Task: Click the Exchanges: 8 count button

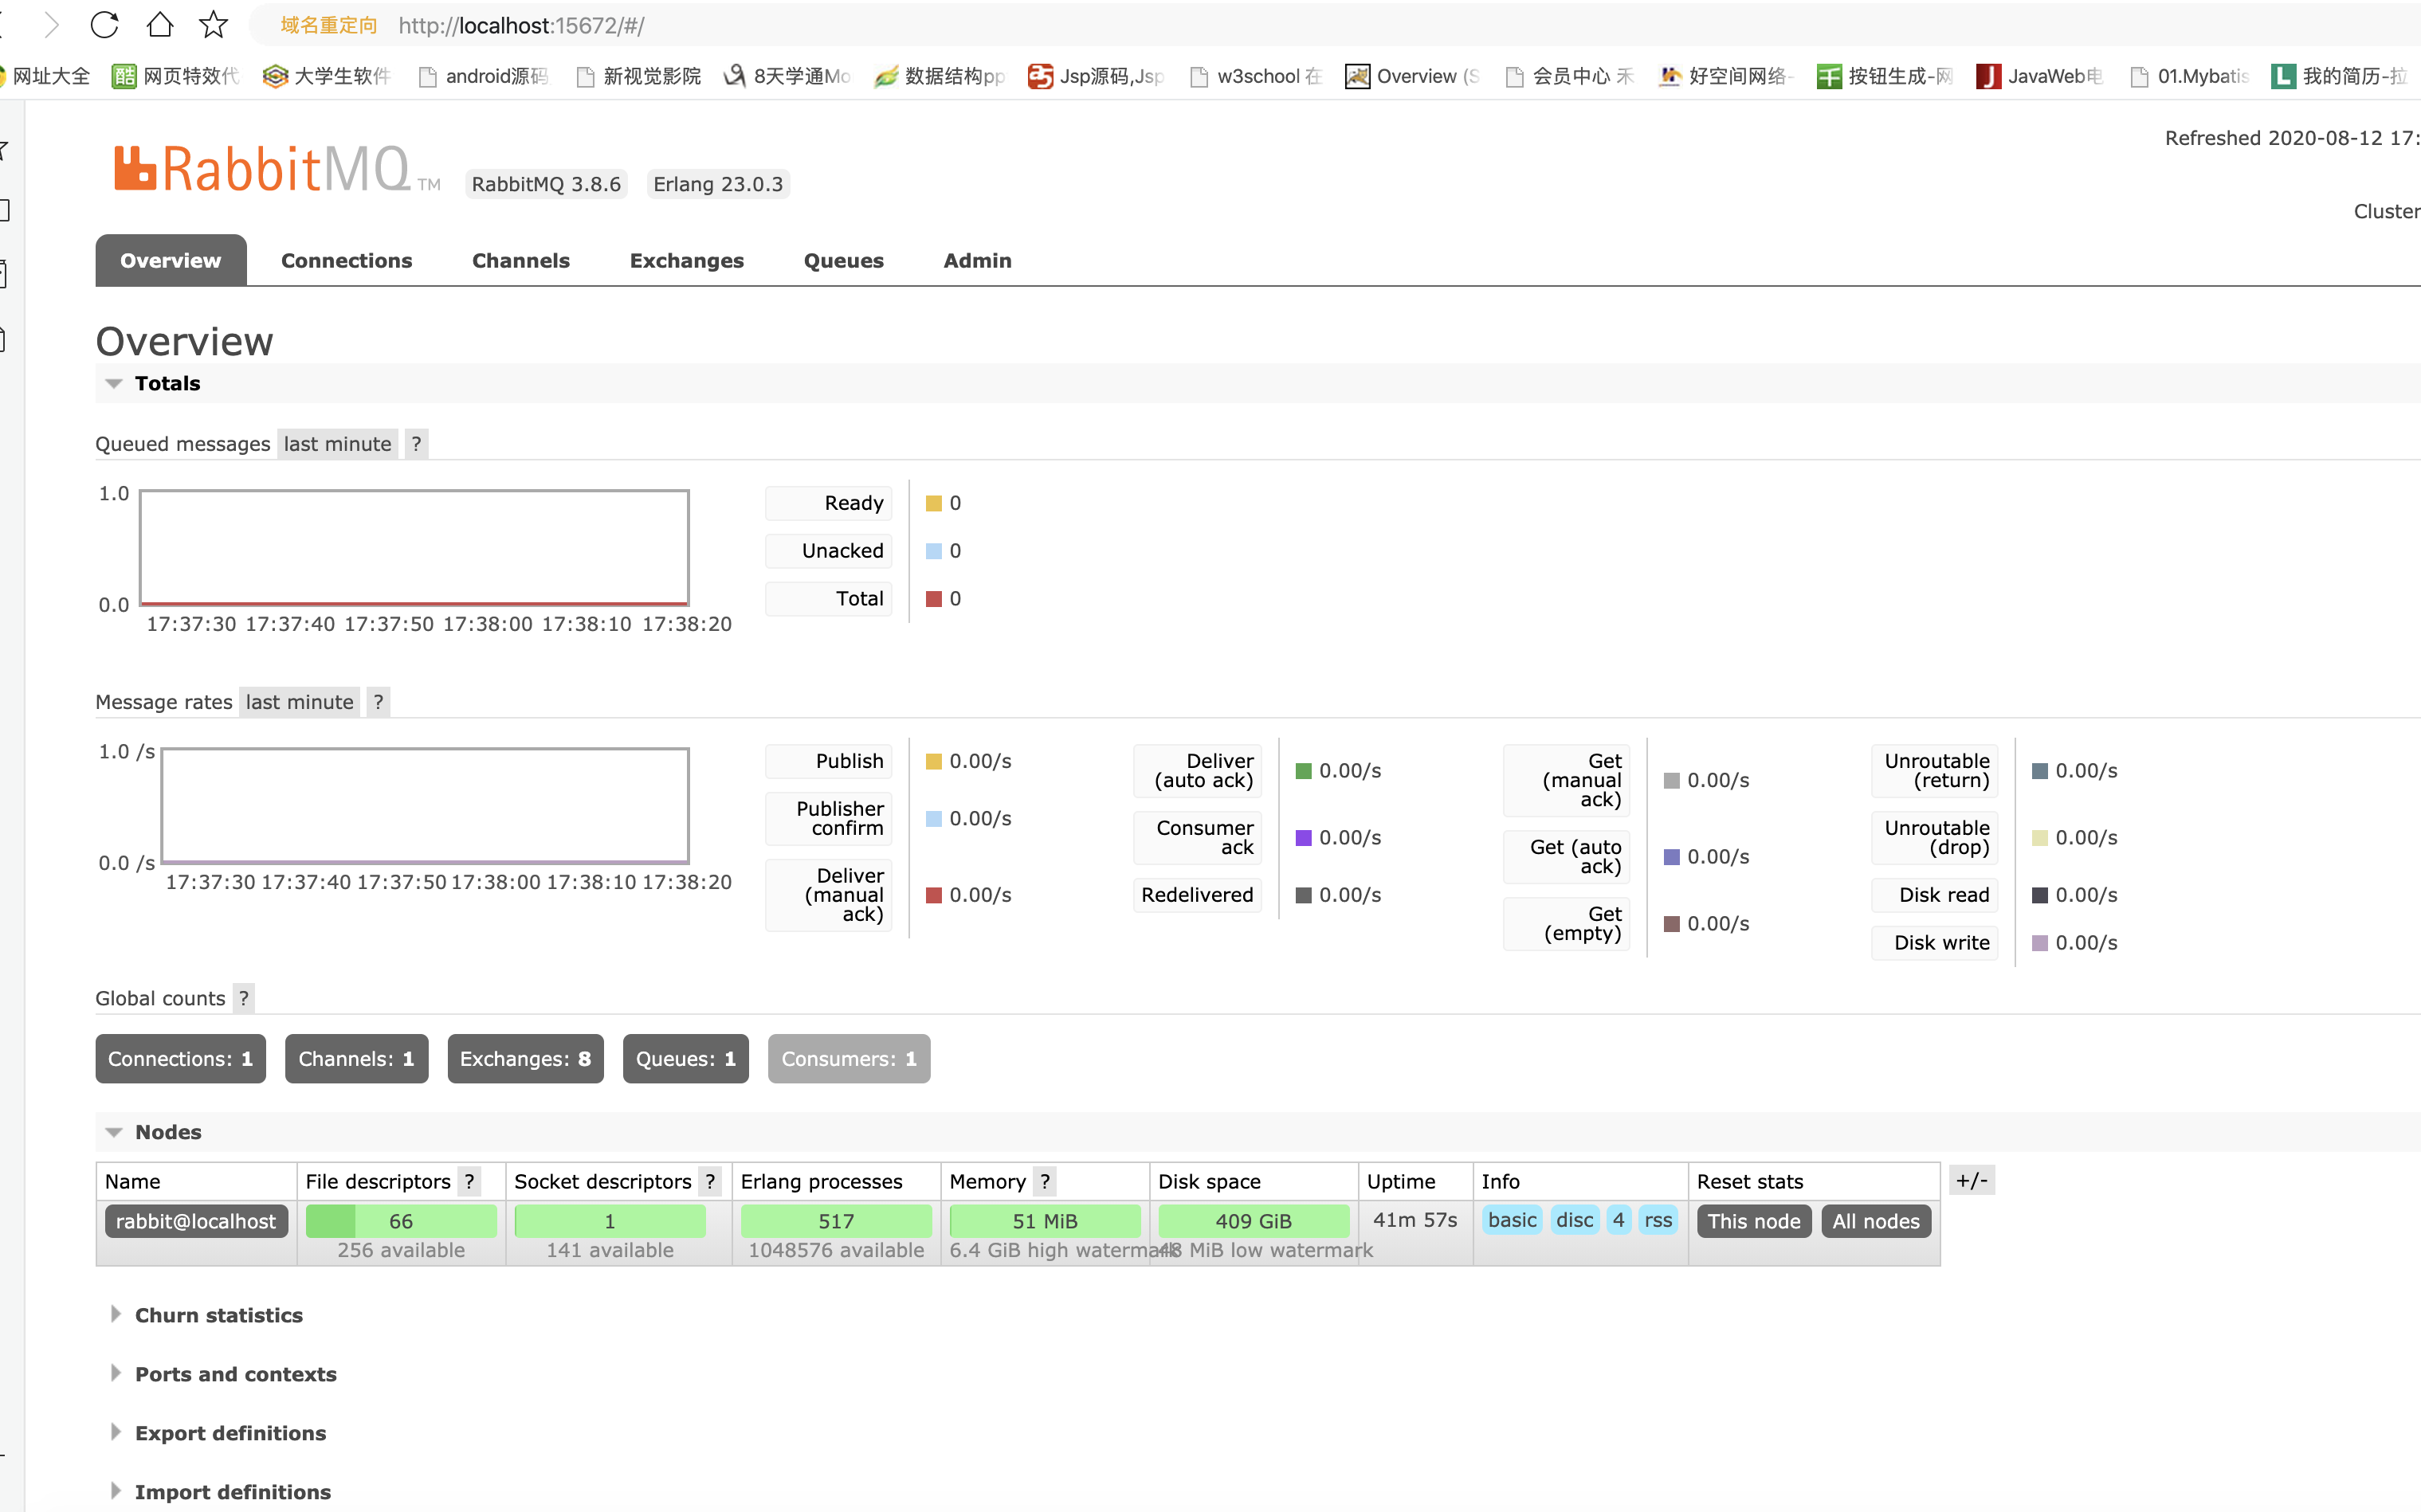Action: tap(525, 1058)
